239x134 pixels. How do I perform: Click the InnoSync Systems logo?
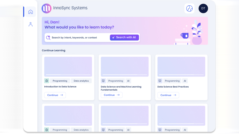click(46, 8)
